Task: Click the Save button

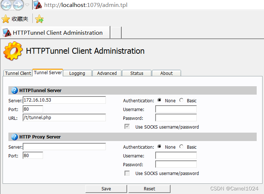Action: tap(106, 189)
